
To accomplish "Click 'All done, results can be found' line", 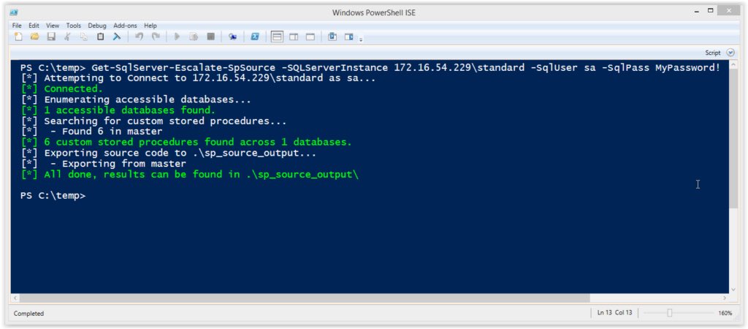I will coord(190,174).
